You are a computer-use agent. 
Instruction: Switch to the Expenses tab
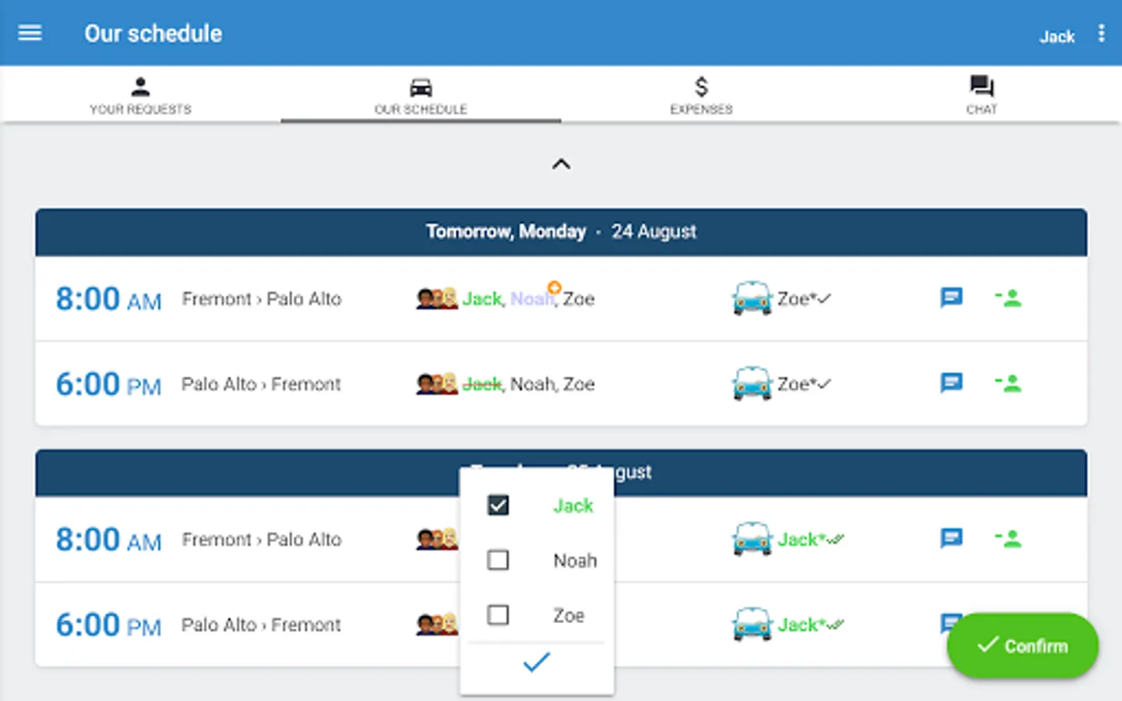pos(701,95)
